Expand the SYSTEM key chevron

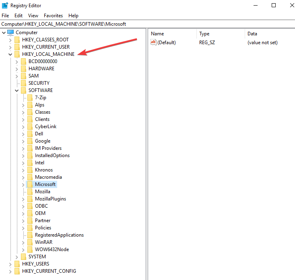tap(17, 257)
